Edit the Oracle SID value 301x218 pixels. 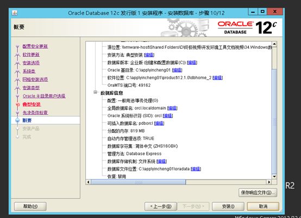click(167, 116)
